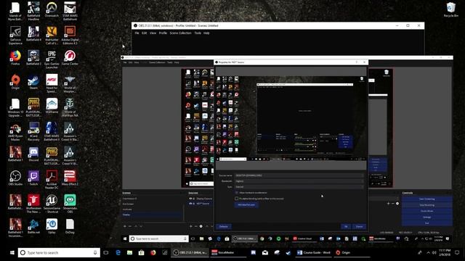Cancel the Properties dialog
This screenshot has width=465, height=261.
point(359,227)
